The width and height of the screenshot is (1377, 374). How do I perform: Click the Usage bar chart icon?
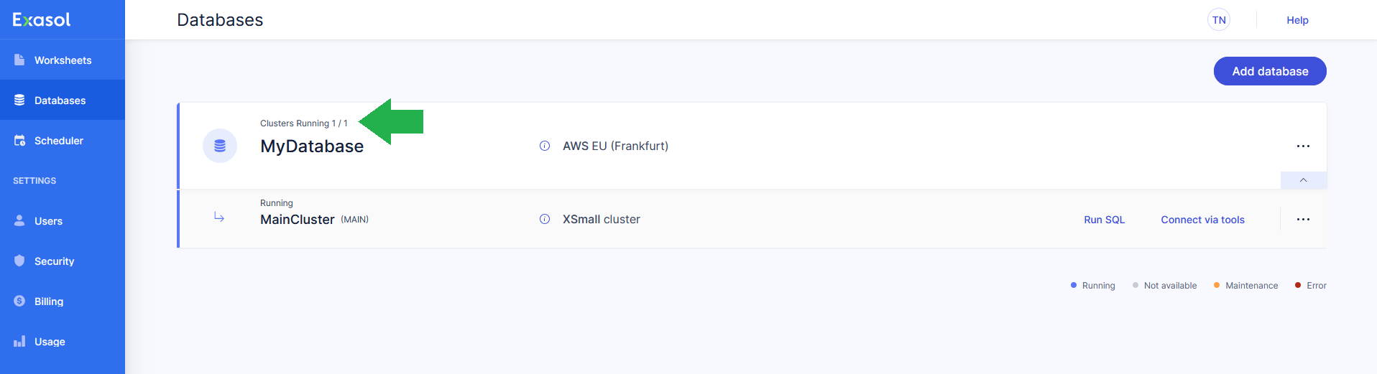click(x=19, y=342)
